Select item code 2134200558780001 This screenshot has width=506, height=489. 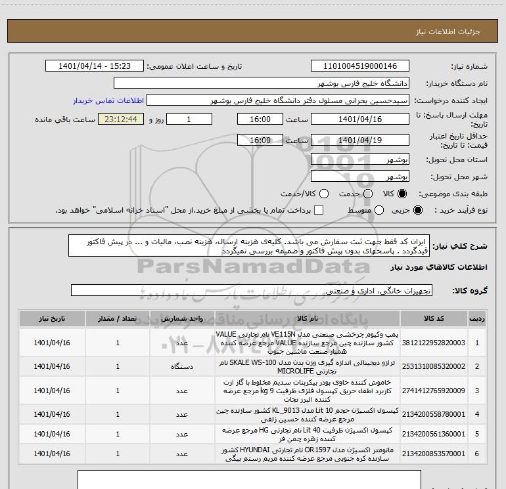coord(434,414)
